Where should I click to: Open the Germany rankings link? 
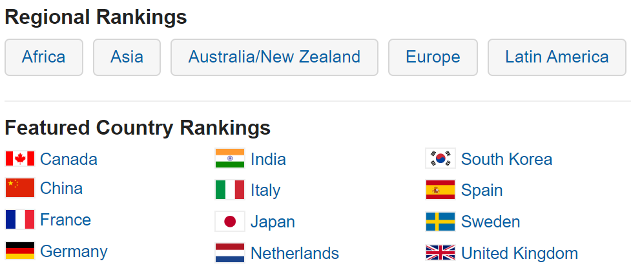[74, 251]
